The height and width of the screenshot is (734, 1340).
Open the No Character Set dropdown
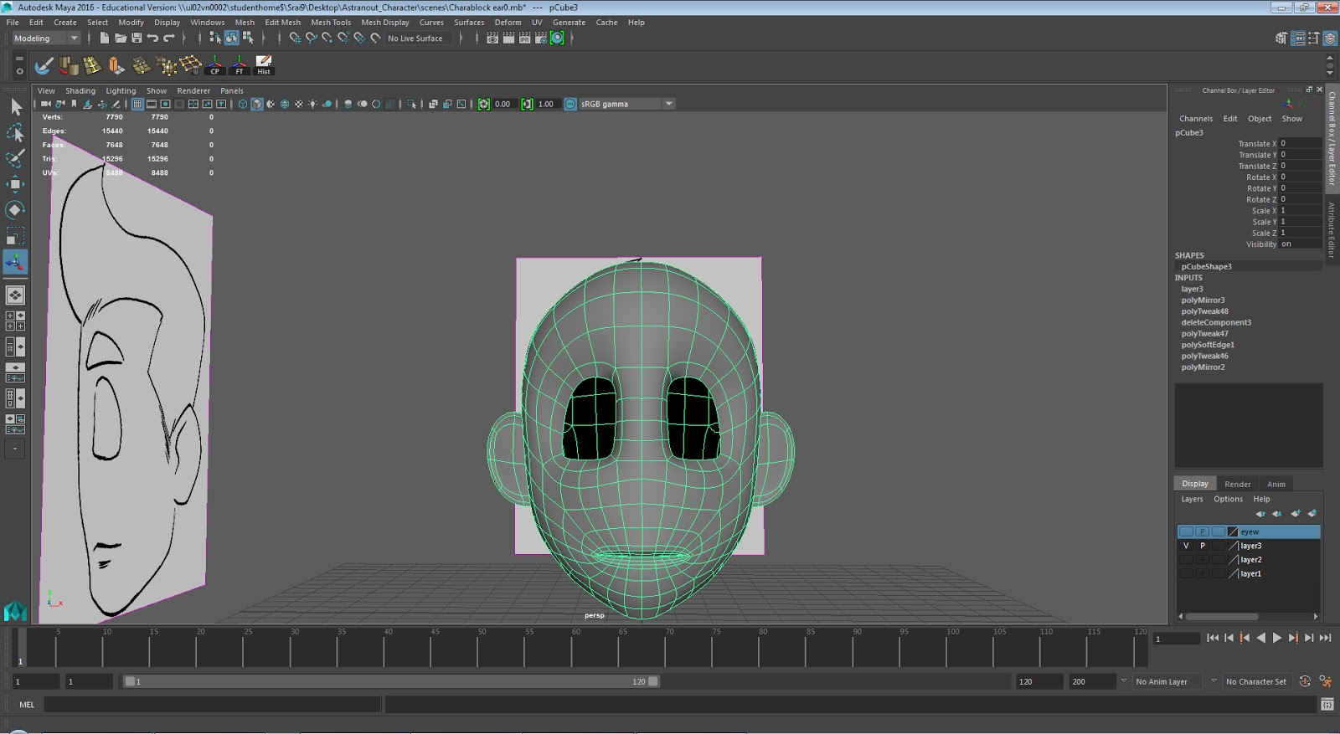pos(1255,681)
